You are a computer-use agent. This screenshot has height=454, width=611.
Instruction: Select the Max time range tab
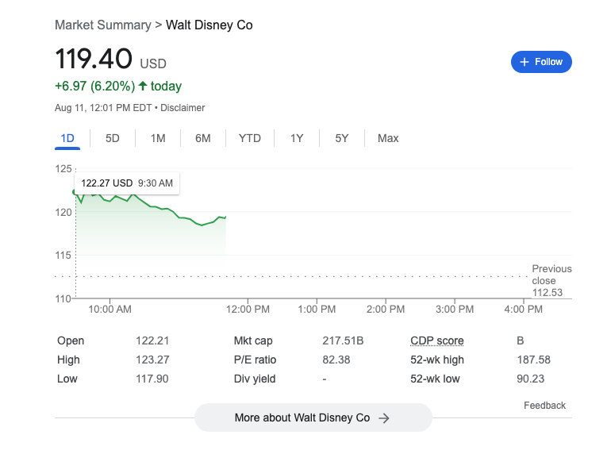(x=388, y=138)
